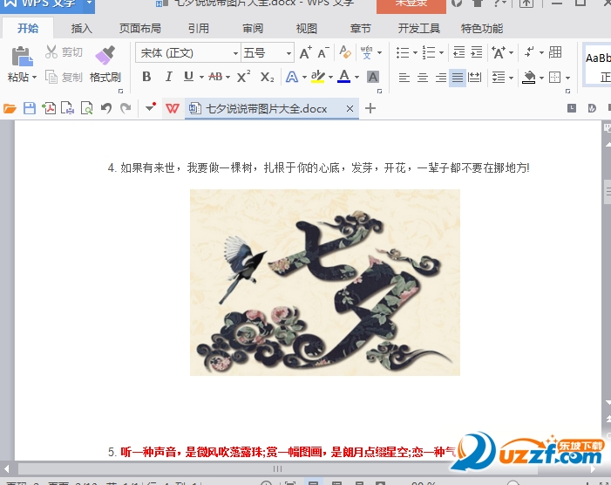Screen dimensions: 611x485
Task: Toggle strikethrough AB button
Action: pos(215,77)
